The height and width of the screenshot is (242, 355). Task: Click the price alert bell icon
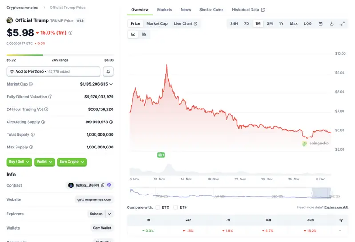[x=108, y=71]
